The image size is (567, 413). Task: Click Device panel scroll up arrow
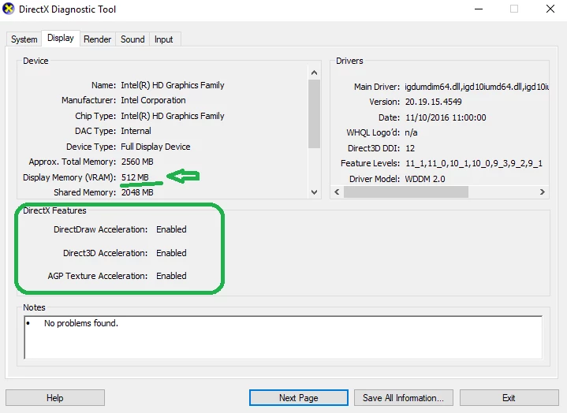tap(314, 73)
